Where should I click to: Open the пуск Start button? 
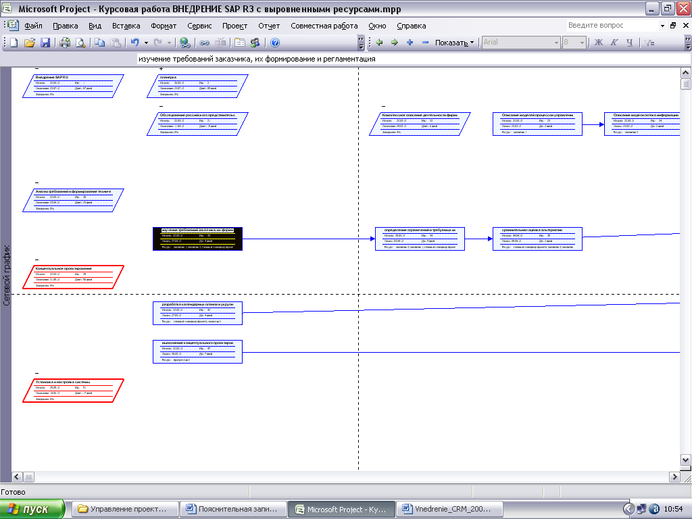[32, 510]
